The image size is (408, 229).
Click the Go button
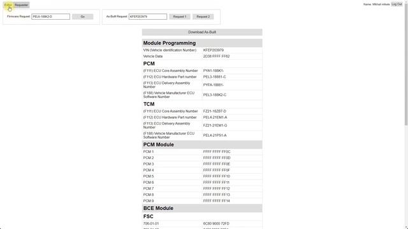tap(83, 17)
